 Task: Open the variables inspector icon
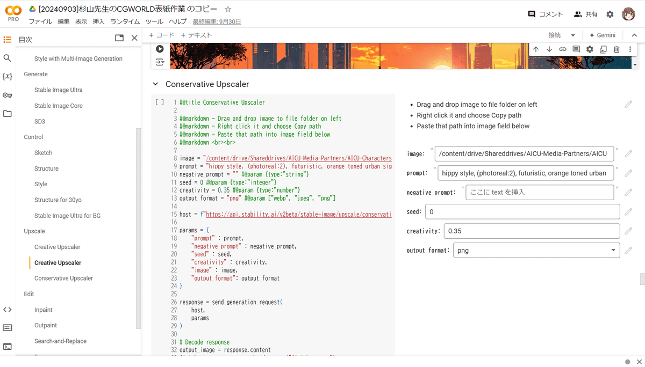click(7, 77)
